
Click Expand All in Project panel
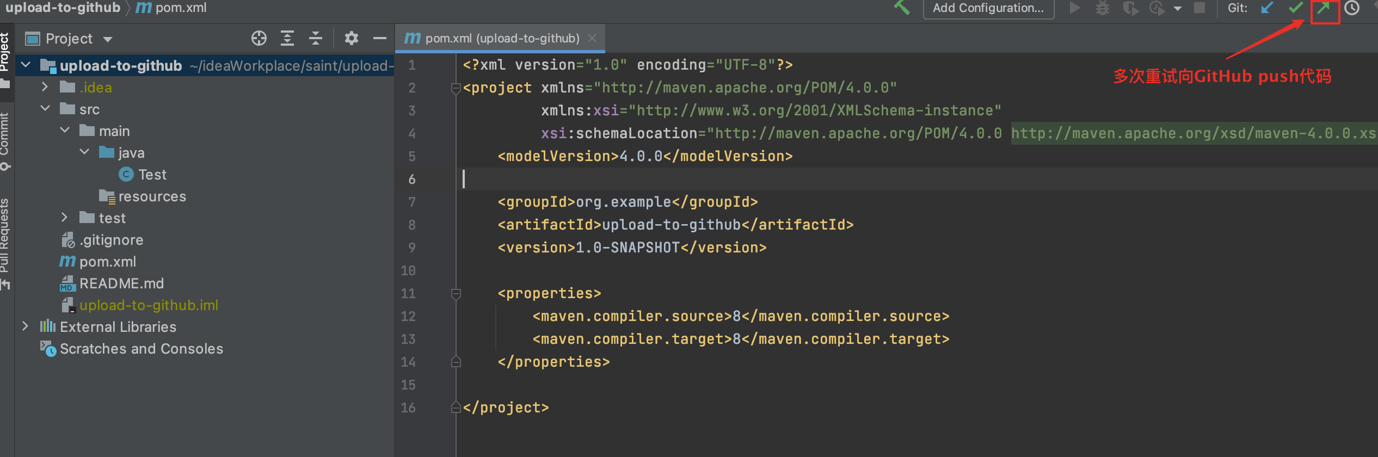click(287, 38)
